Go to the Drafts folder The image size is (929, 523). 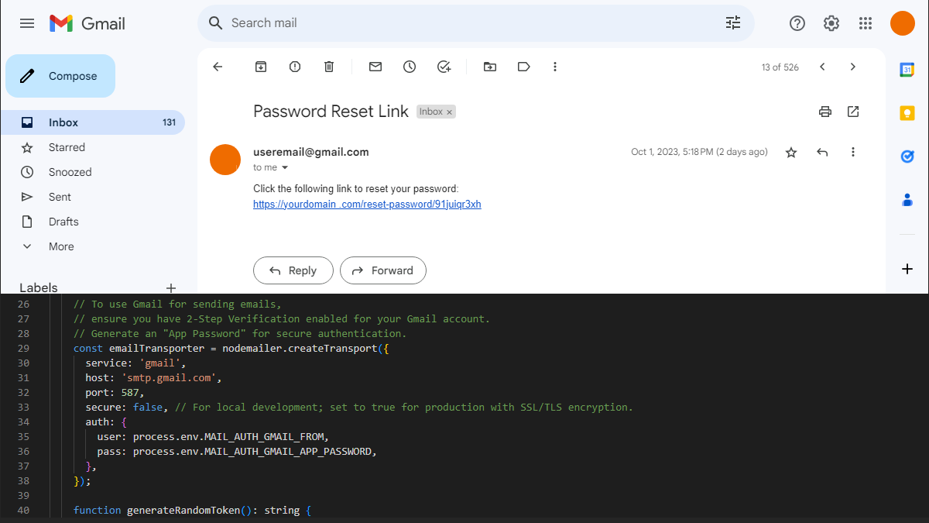pos(63,222)
